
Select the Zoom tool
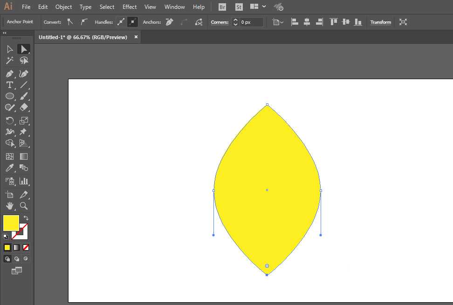(24, 205)
